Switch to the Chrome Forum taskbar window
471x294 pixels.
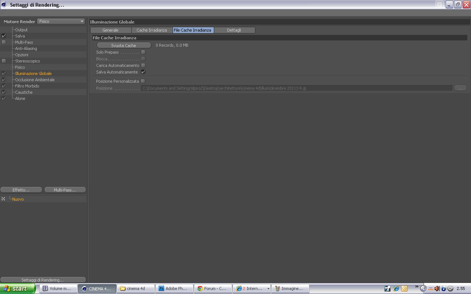click(x=213, y=288)
